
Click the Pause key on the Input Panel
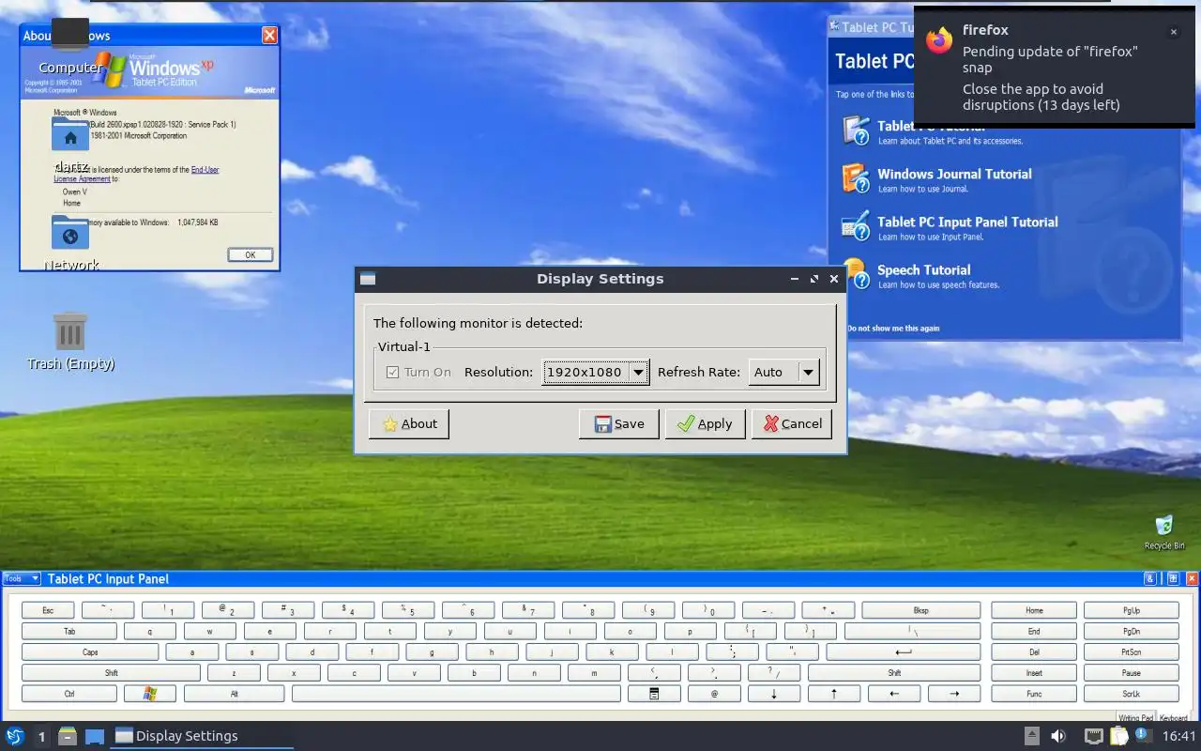(x=1132, y=673)
